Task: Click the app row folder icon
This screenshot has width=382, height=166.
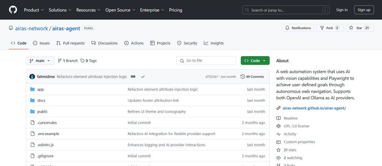Action: pyautogui.click(x=32, y=89)
